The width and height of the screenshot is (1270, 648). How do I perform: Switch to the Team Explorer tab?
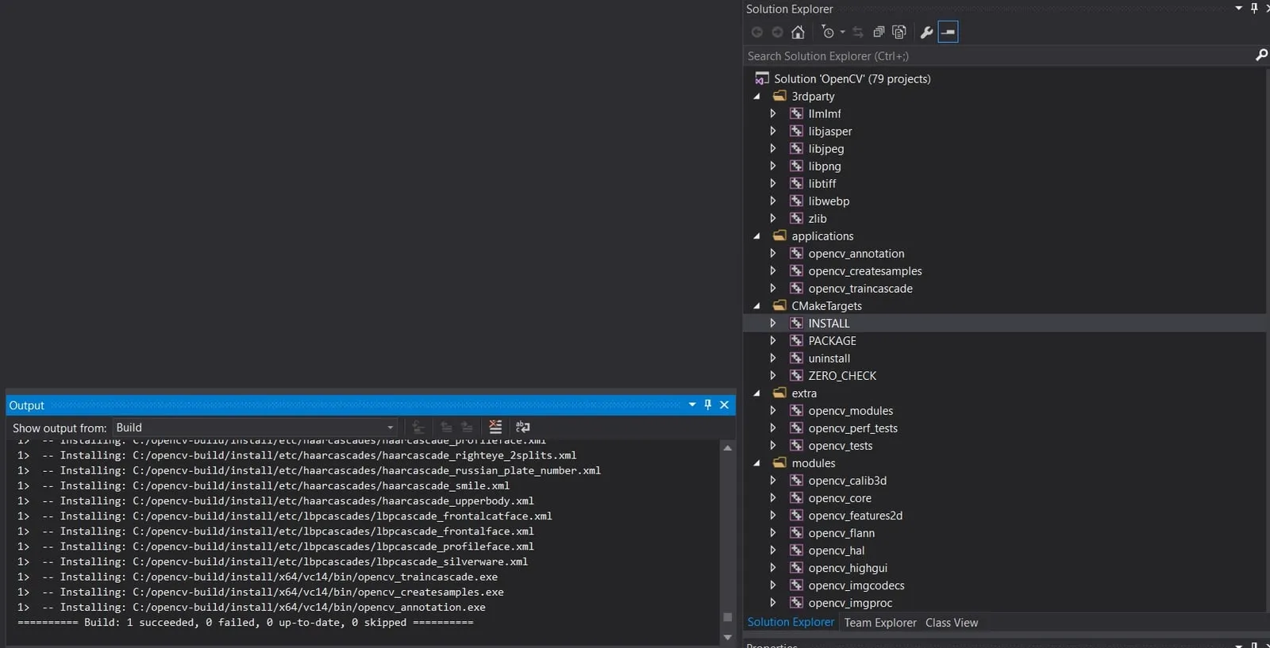880,623
